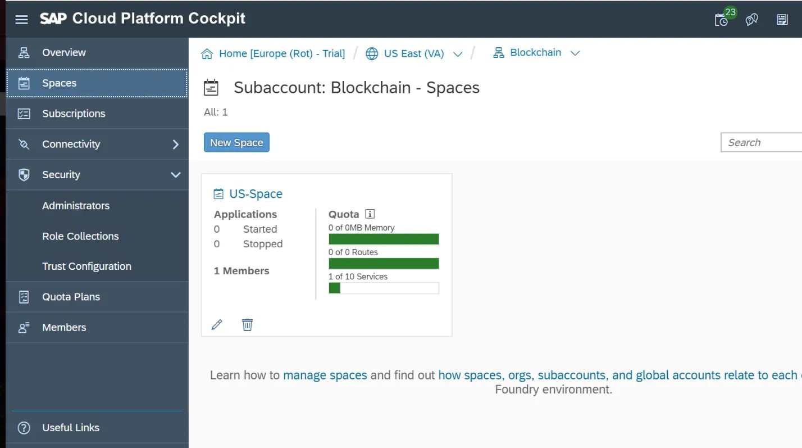
Task: Open the navigation hamburger menu
Action: tap(21, 19)
